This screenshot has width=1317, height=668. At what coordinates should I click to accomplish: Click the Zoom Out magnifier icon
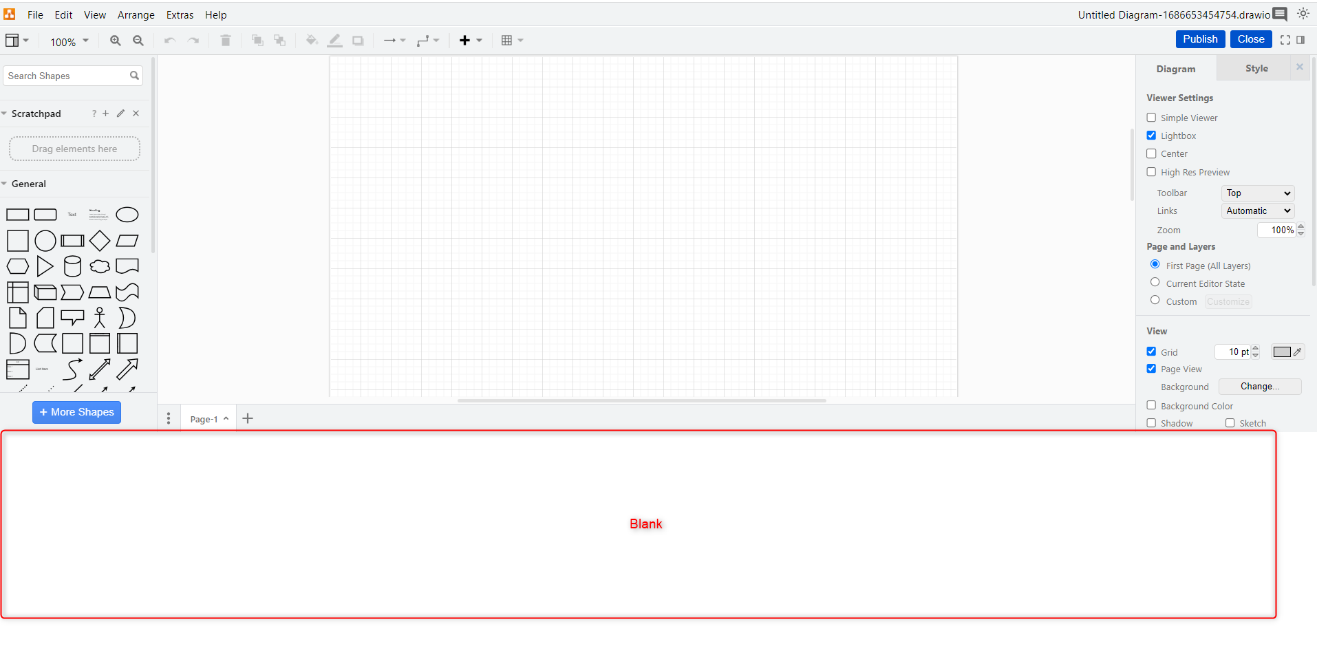138,41
